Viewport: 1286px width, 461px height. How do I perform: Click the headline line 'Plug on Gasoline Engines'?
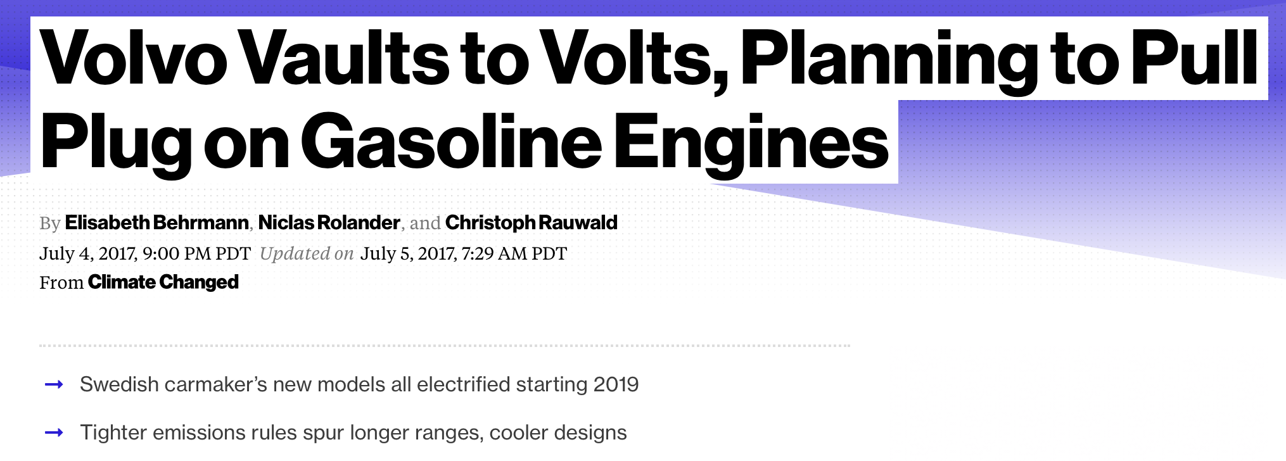(x=464, y=142)
